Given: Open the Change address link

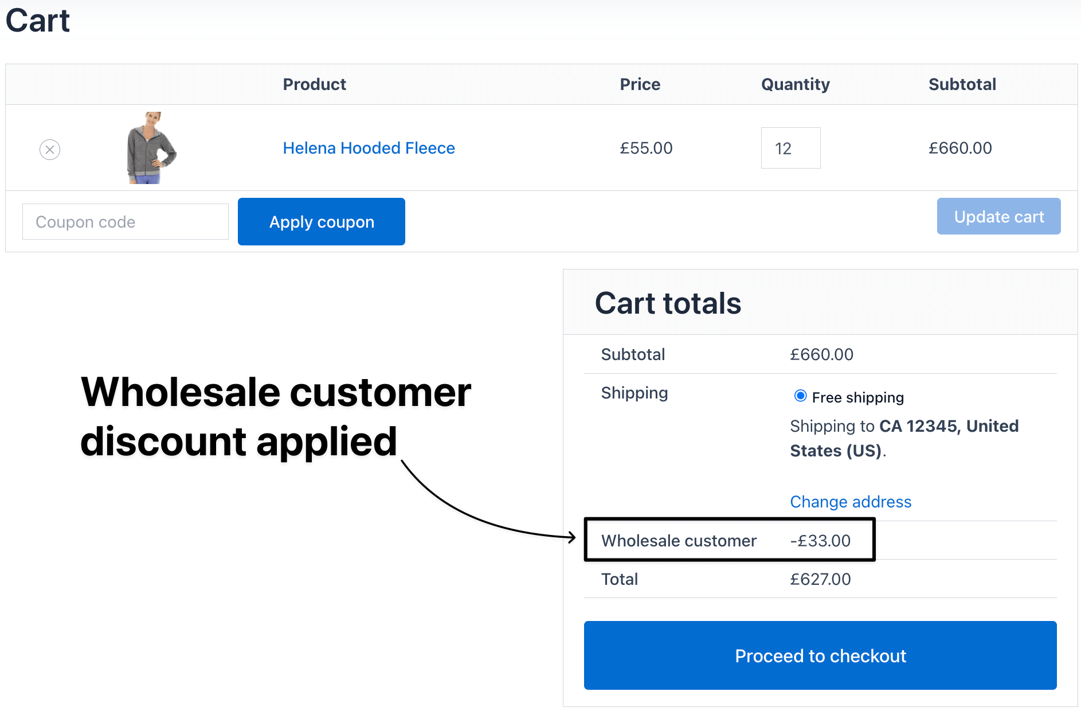Looking at the screenshot, I should click(850, 502).
